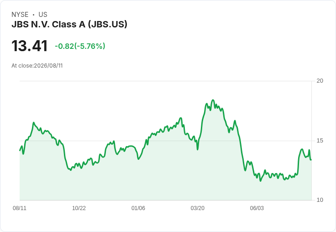Select the 01/06 date label on x-axis
336x232 pixels.
(138, 208)
